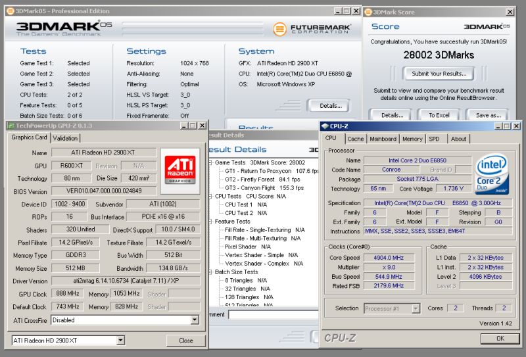Image resolution: width=526 pixels, height=357 pixels.
Task: Open the Memory tab in CPU-Z
Action: pyautogui.click(x=412, y=139)
